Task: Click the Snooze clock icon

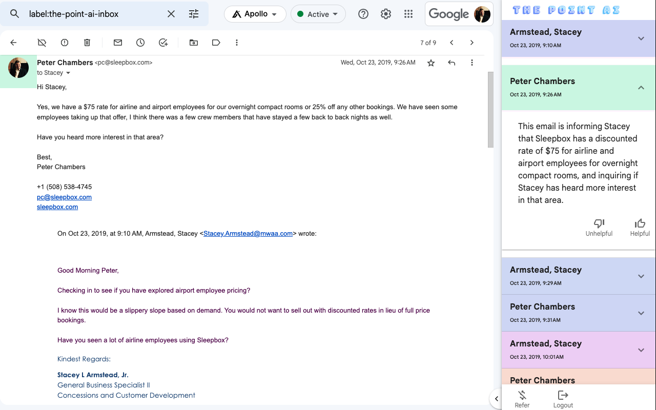Action: (x=140, y=43)
